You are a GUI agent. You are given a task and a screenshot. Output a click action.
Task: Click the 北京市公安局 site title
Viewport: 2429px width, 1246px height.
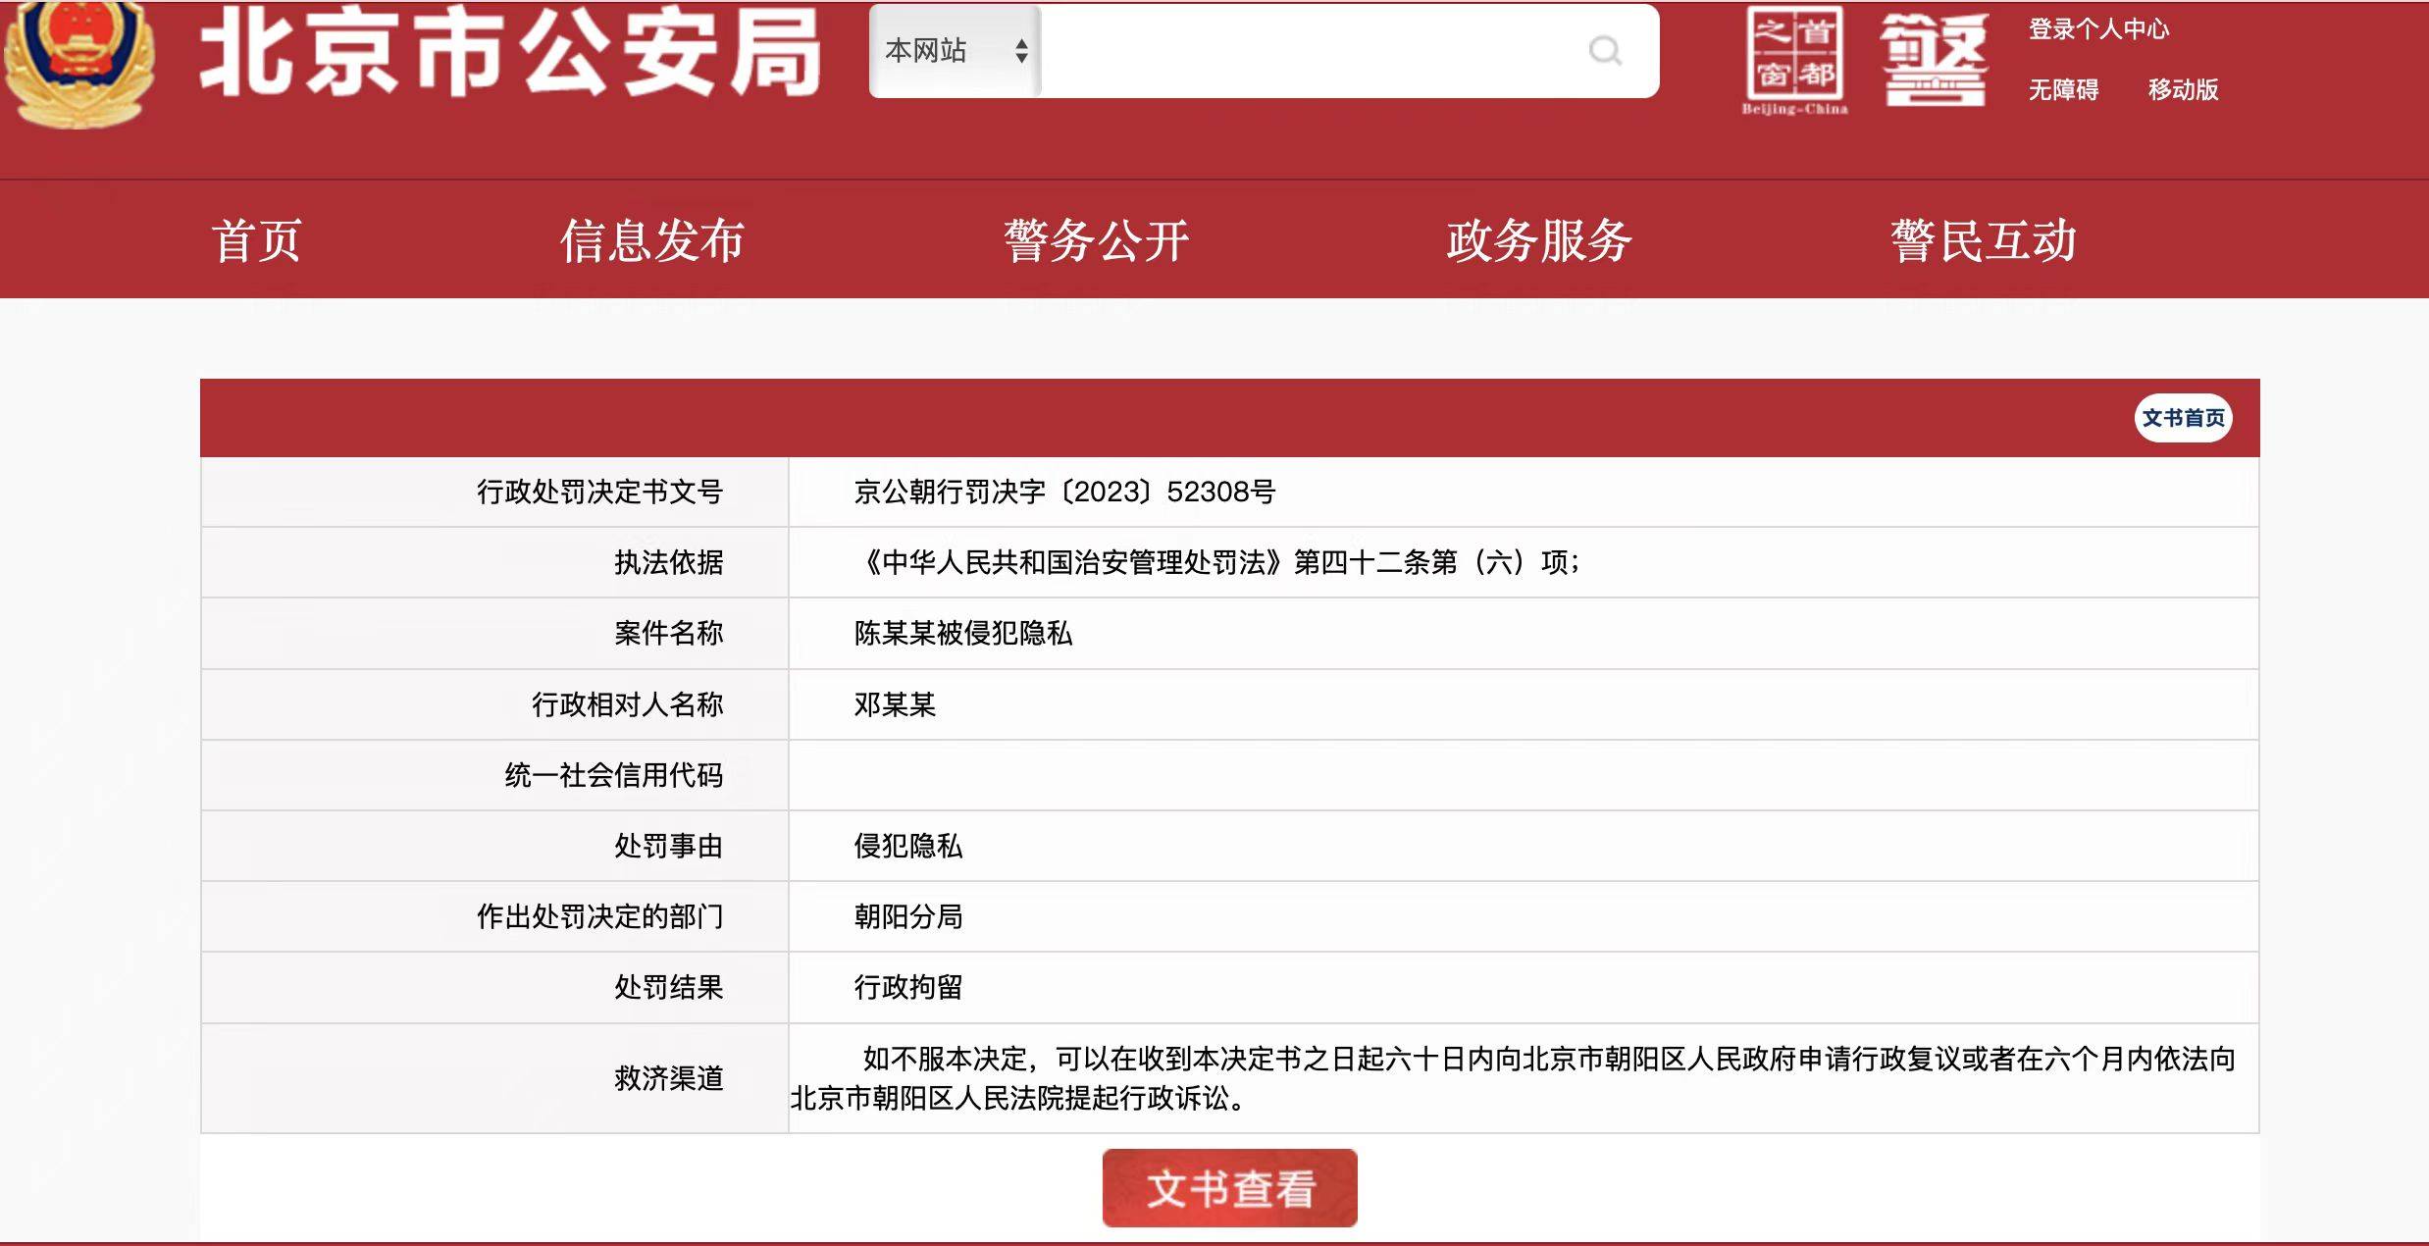click(510, 54)
